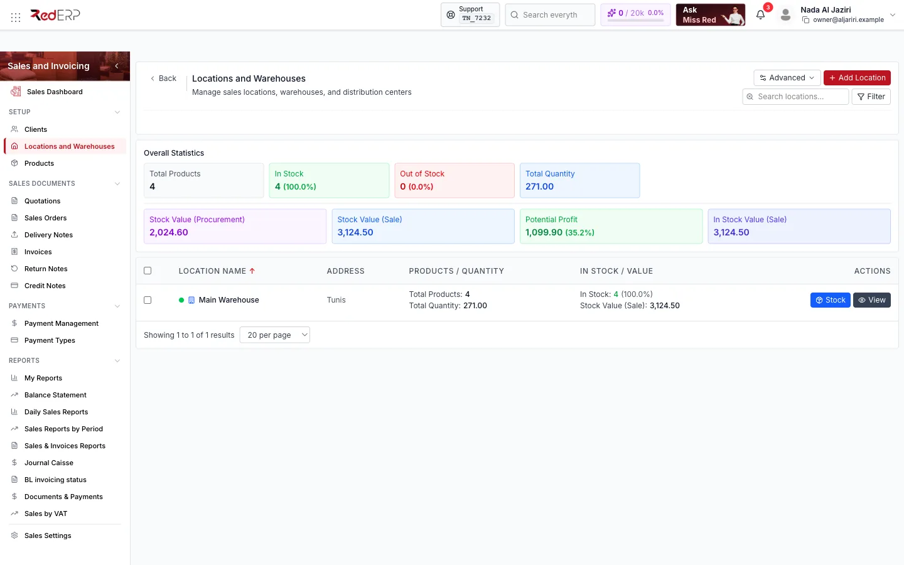Open Support TN_7232 headset icon
904x565 pixels.
pyautogui.click(x=451, y=15)
